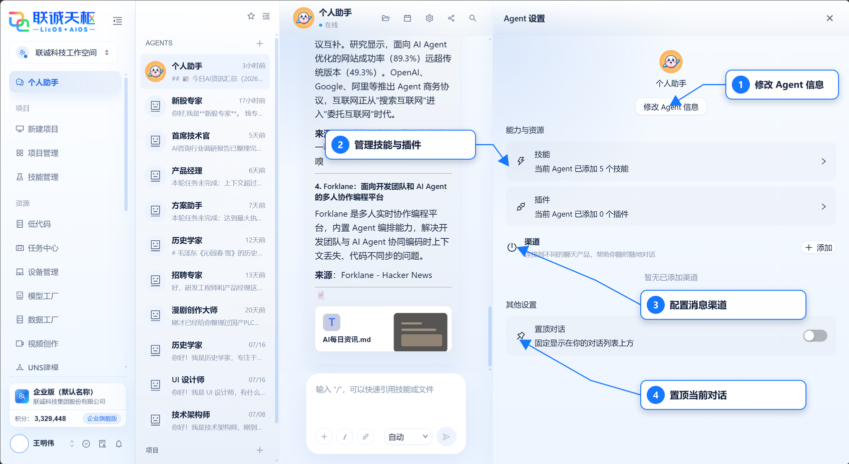Open the 自动 mode dropdown

[x=408, y=437]
